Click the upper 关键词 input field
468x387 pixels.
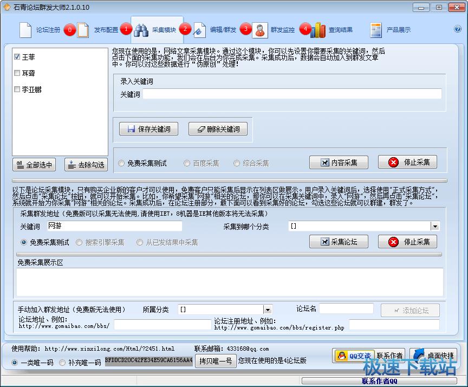292,94
